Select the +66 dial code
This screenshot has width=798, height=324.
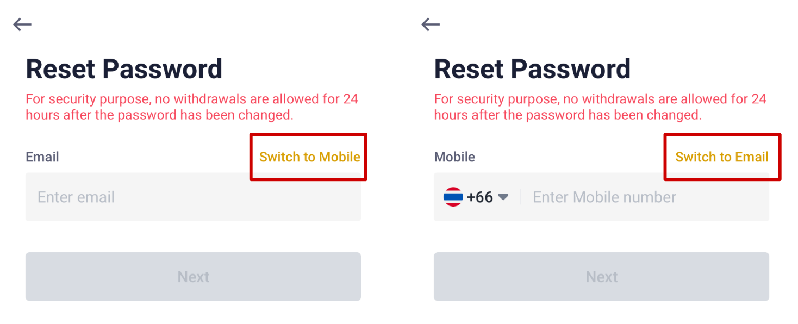479,197
